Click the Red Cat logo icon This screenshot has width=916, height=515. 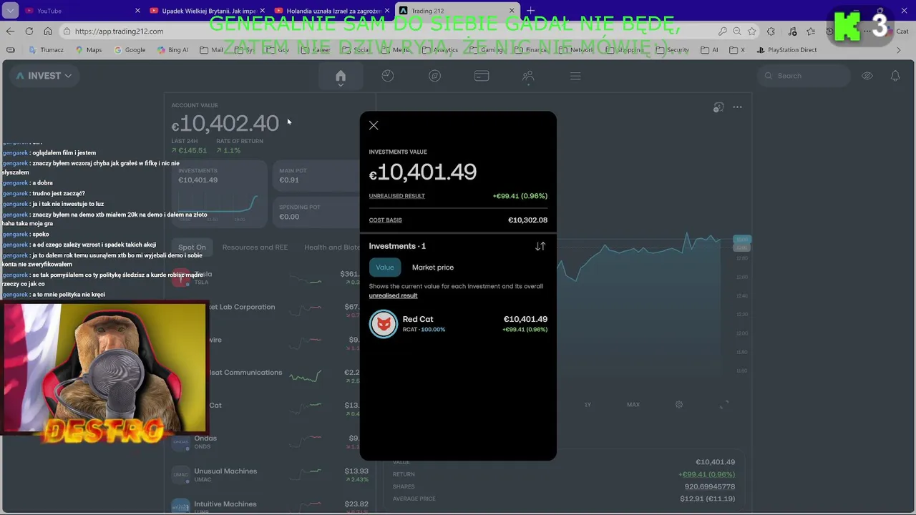(384, 324)
